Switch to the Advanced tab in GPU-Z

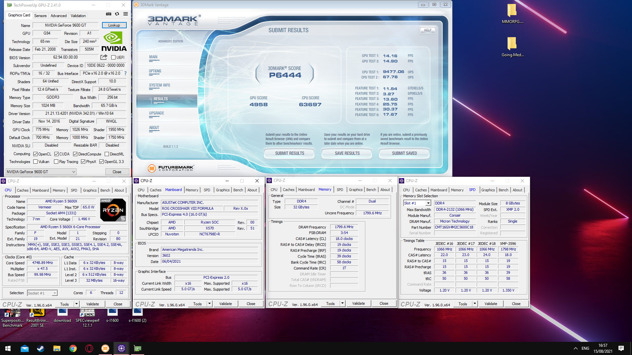click(59, 16)
